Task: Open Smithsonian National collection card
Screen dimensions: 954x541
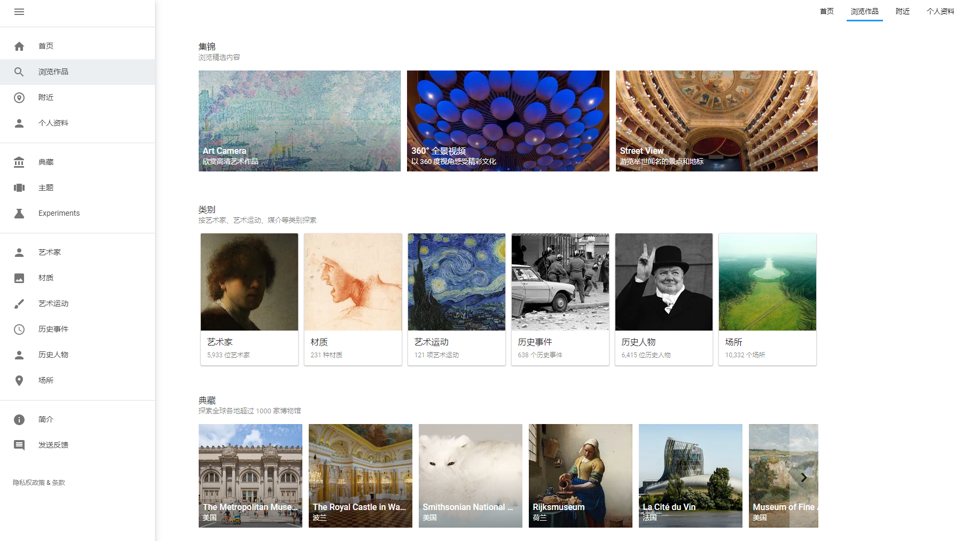Action: [471, 476]
